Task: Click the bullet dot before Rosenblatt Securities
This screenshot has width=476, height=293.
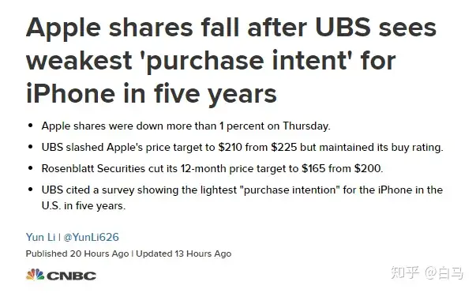Action: click(x=30, y=168)
